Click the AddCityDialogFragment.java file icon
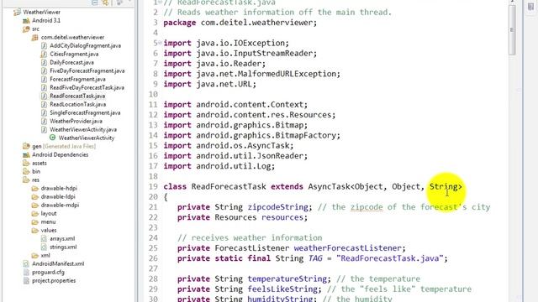Image resolution: width=538 pixels, height=302 pixels. 44,46
